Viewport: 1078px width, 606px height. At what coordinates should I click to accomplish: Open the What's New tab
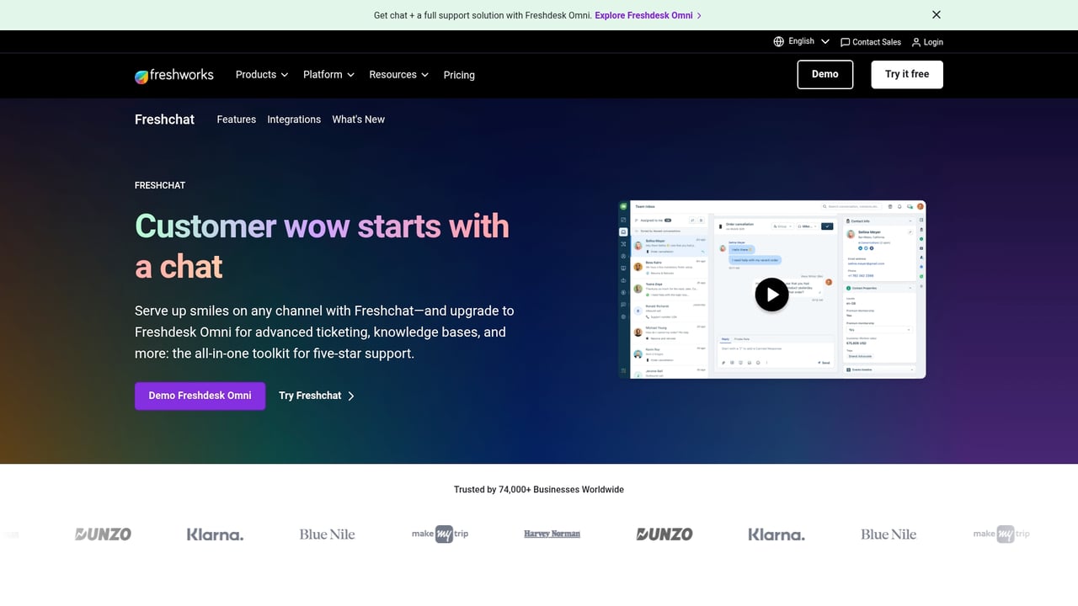[358, 120]
